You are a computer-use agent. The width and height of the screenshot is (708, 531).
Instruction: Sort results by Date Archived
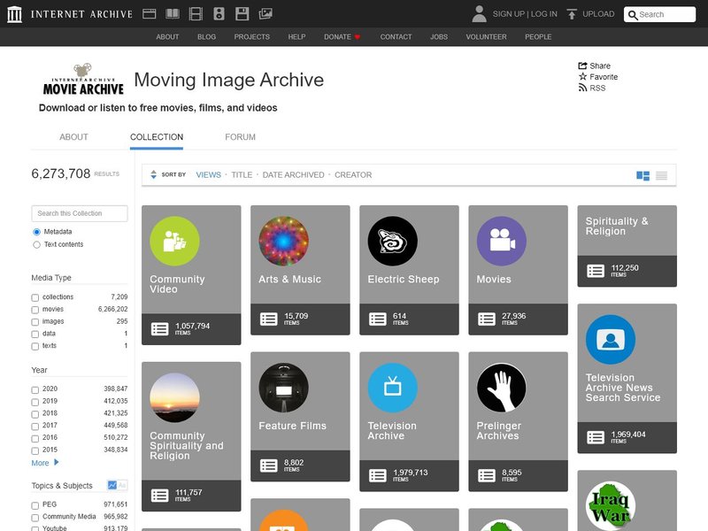coord(295,174)
